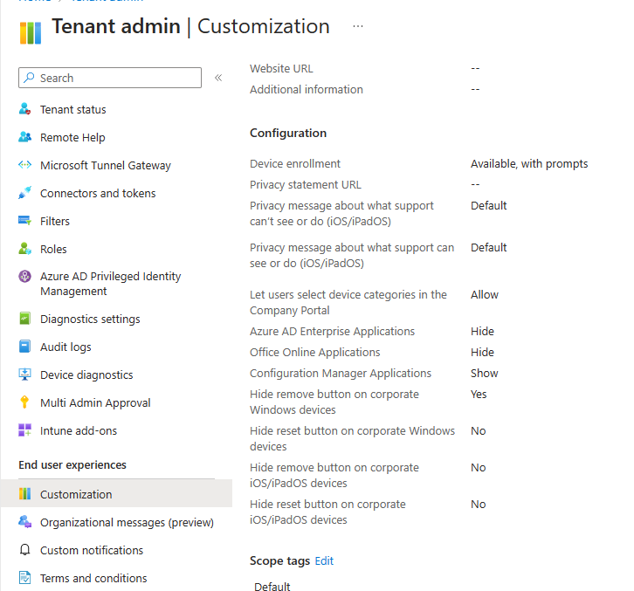Click the Tenant status icon
This screenshot has width=634, height=591.
pyautogui.click(x=24, y=109)
